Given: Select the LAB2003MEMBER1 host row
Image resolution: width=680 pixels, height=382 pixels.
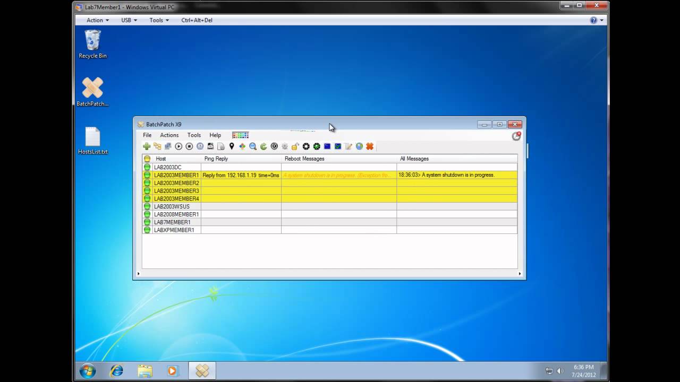Looking at the screenshot, I should pyautogui.click(x=329, y=175).
